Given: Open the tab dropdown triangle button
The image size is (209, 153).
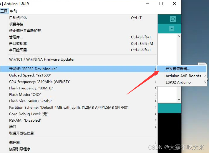Looking at the screenshot, I should click(172, 28).
